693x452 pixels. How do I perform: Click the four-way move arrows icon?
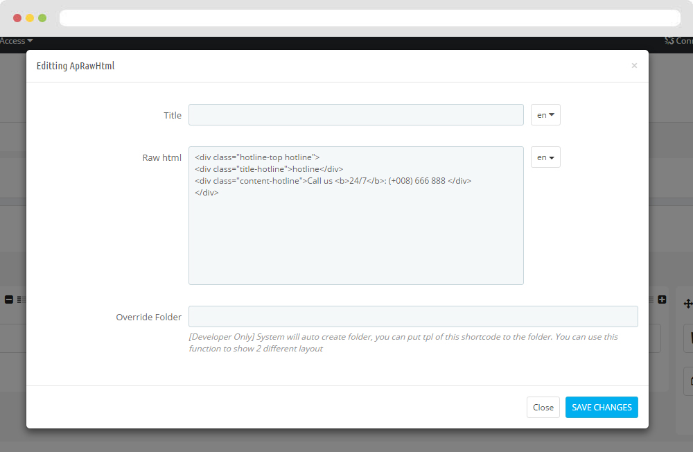[x=687, y=304]
